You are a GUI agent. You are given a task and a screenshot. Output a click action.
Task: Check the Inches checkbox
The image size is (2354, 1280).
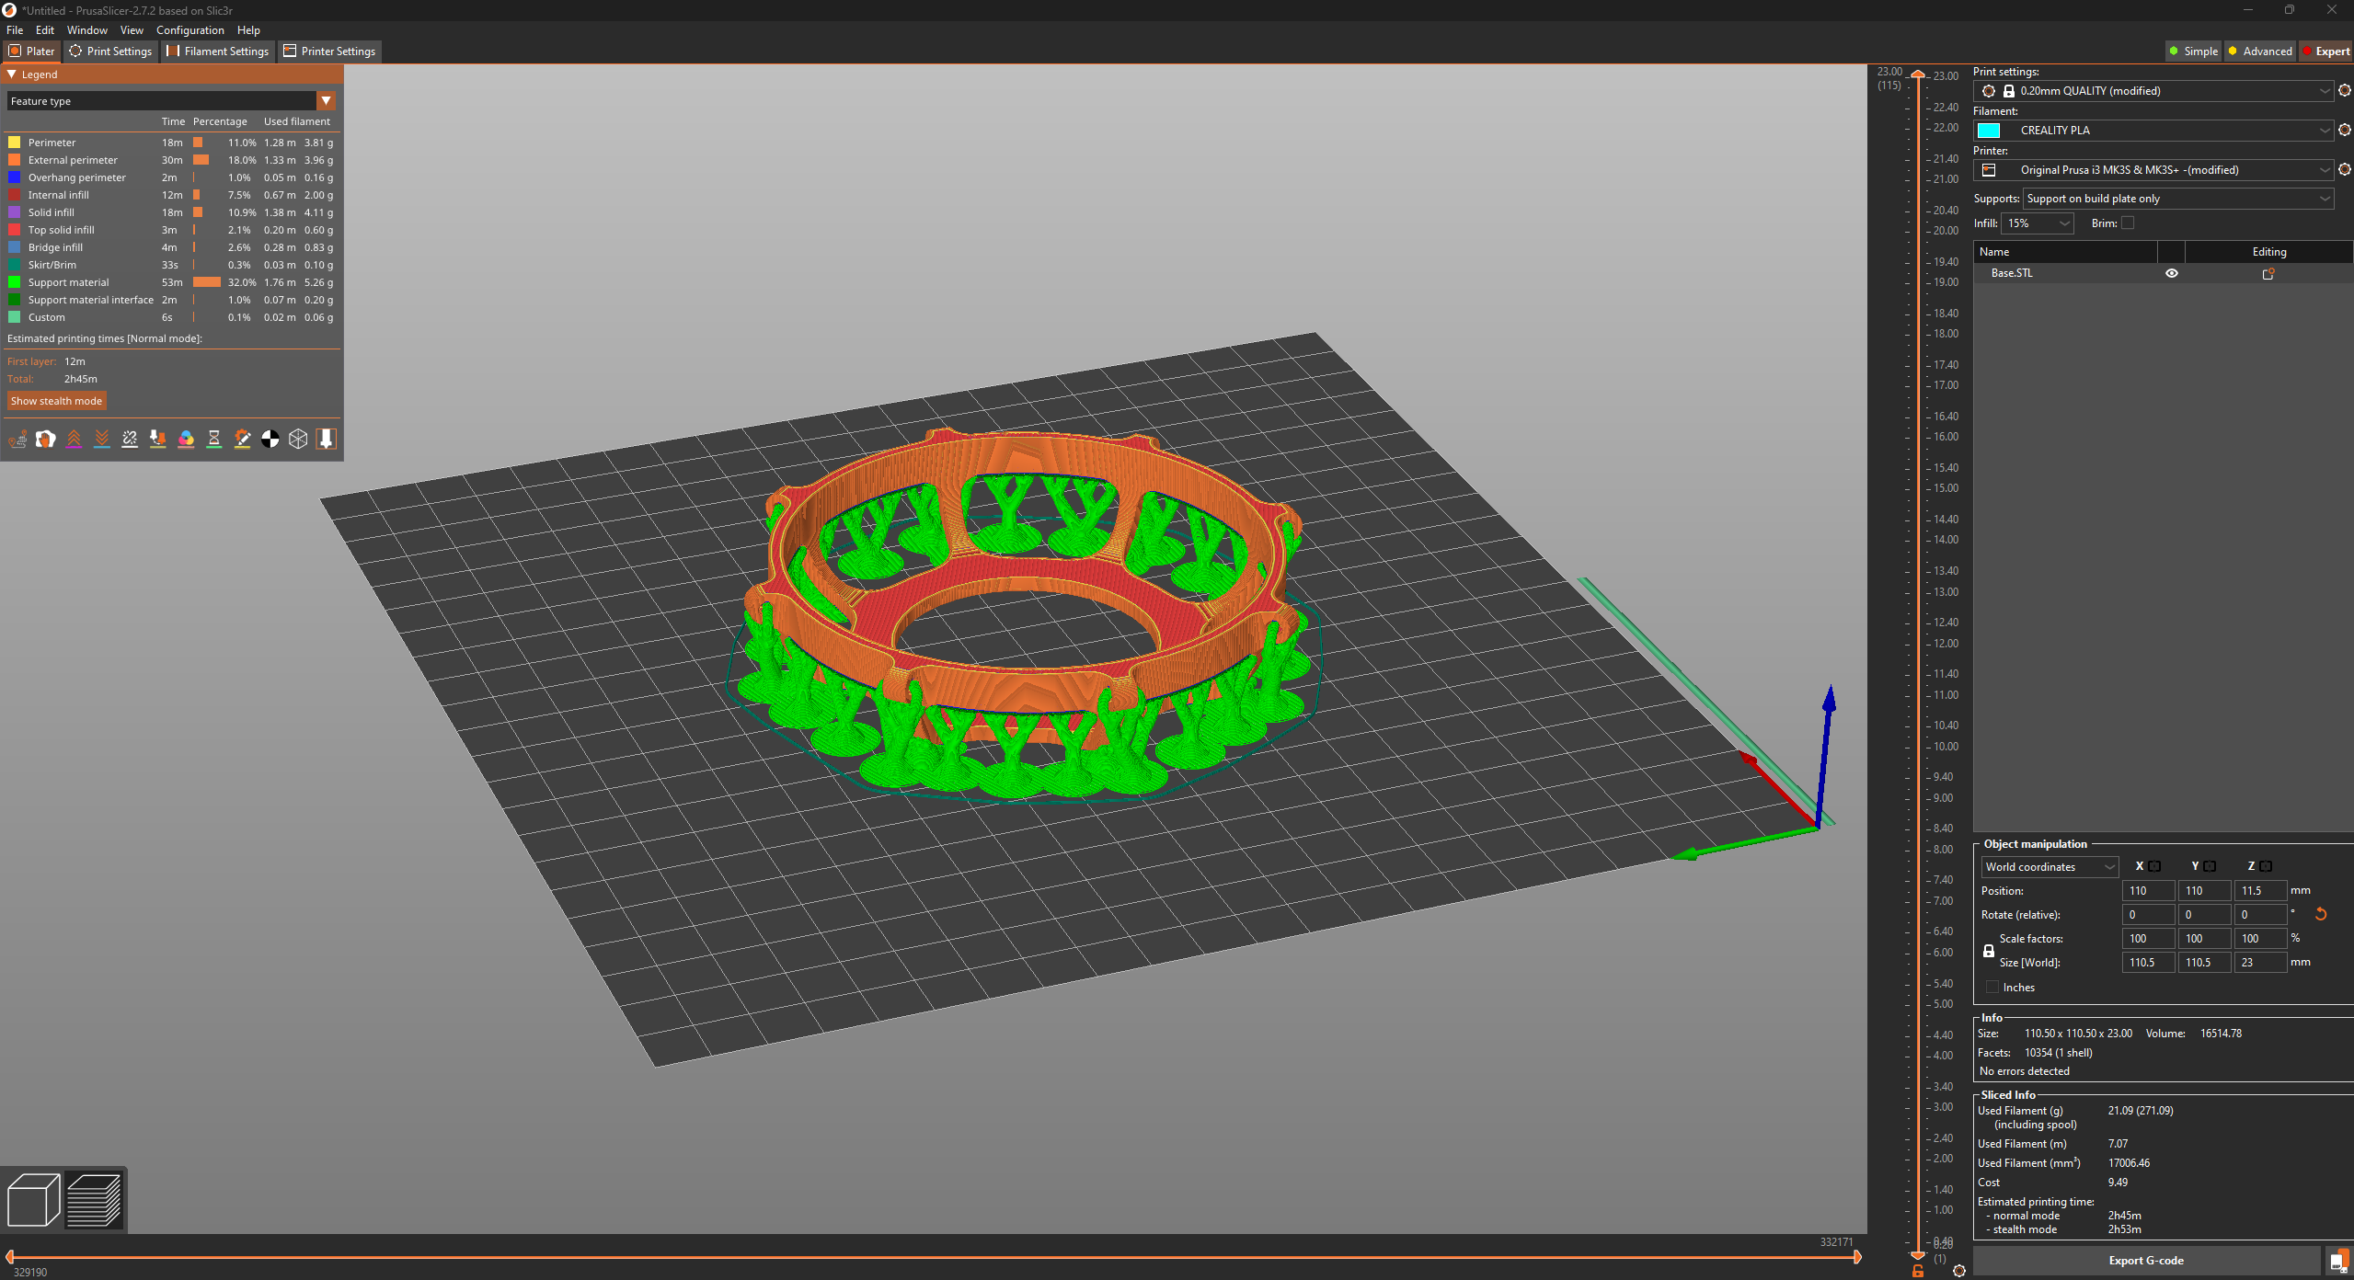tap(1992, 988)
